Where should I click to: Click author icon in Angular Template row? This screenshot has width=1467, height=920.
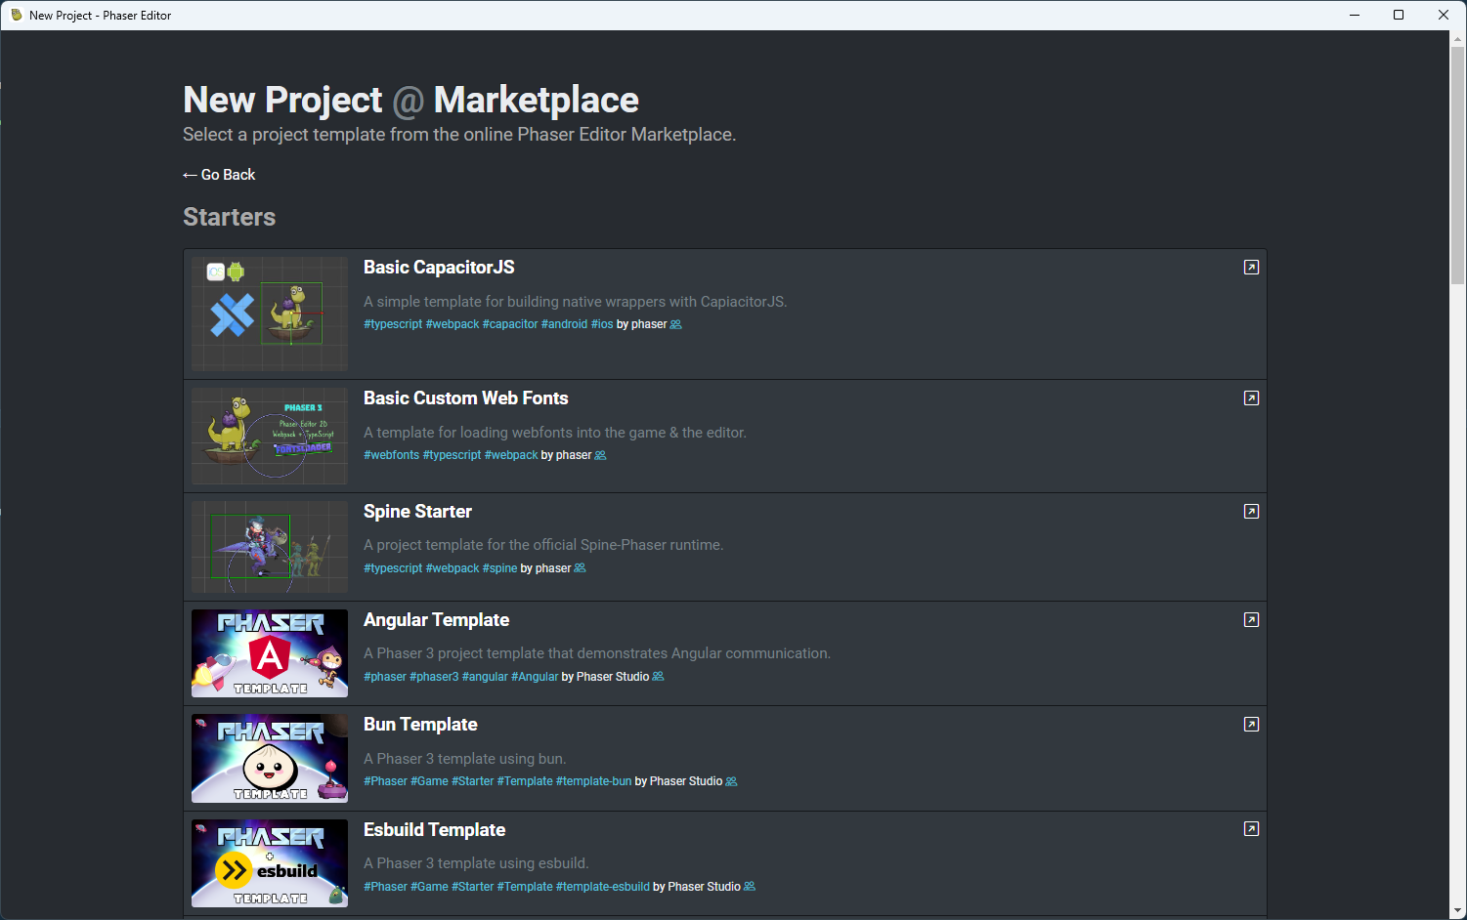click(658, 677)
